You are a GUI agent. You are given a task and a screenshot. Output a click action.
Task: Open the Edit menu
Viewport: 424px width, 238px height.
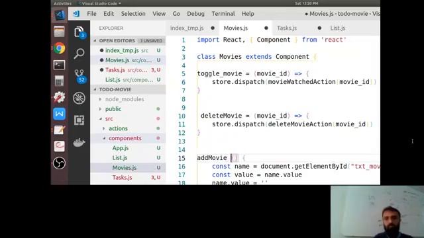109,13
